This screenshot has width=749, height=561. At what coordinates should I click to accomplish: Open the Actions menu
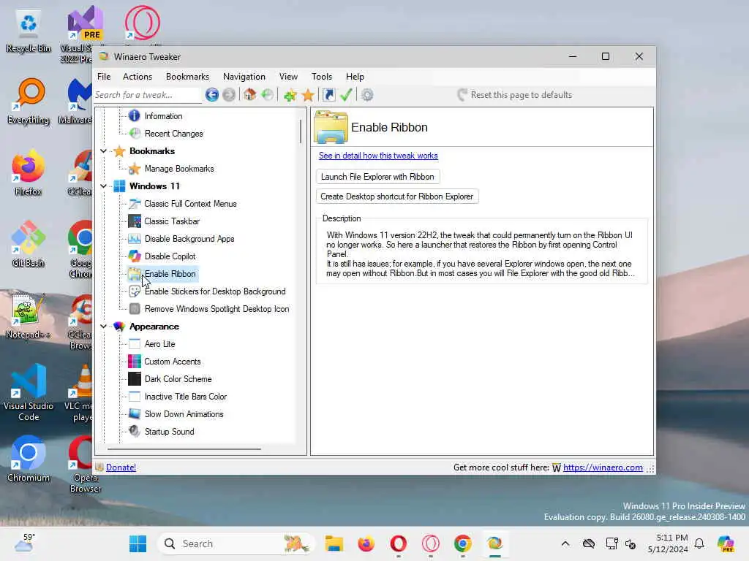click(138, 76)
